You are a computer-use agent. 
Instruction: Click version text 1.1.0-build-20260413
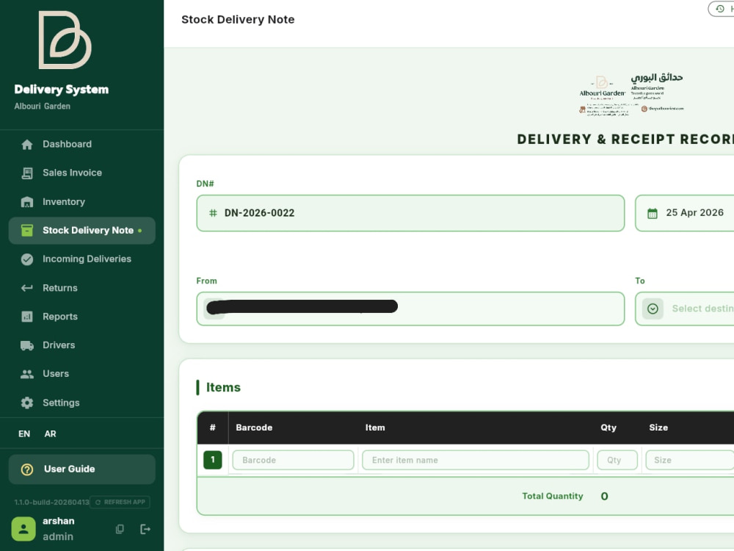pyautogui.click(x=51, y=503)
